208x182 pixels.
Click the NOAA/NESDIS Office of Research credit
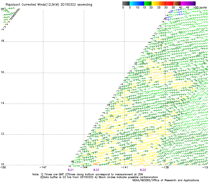(x=166, y=180)
